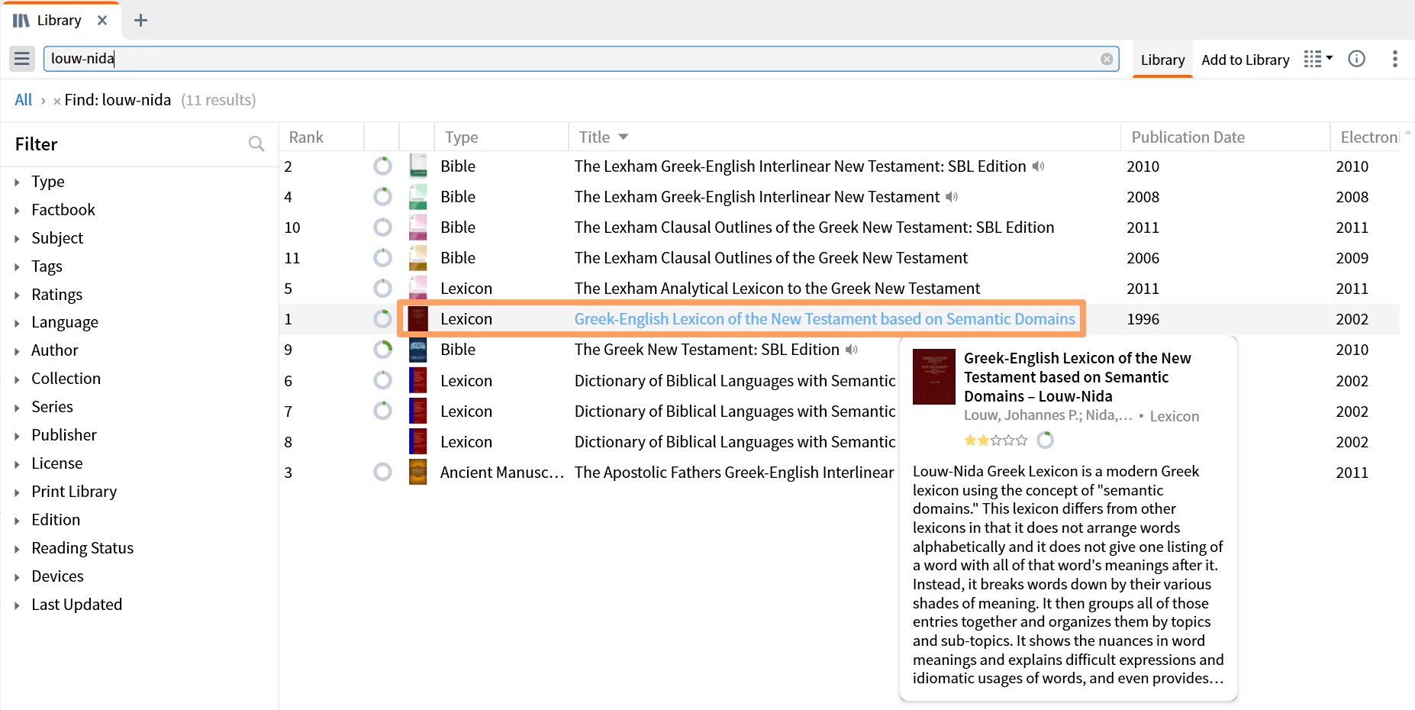The height and width of the screenshot is (710, 1415).
Task: Play audio for SBL Interlinear edition
Action: pyautogui.click(x=1038, y=166)
